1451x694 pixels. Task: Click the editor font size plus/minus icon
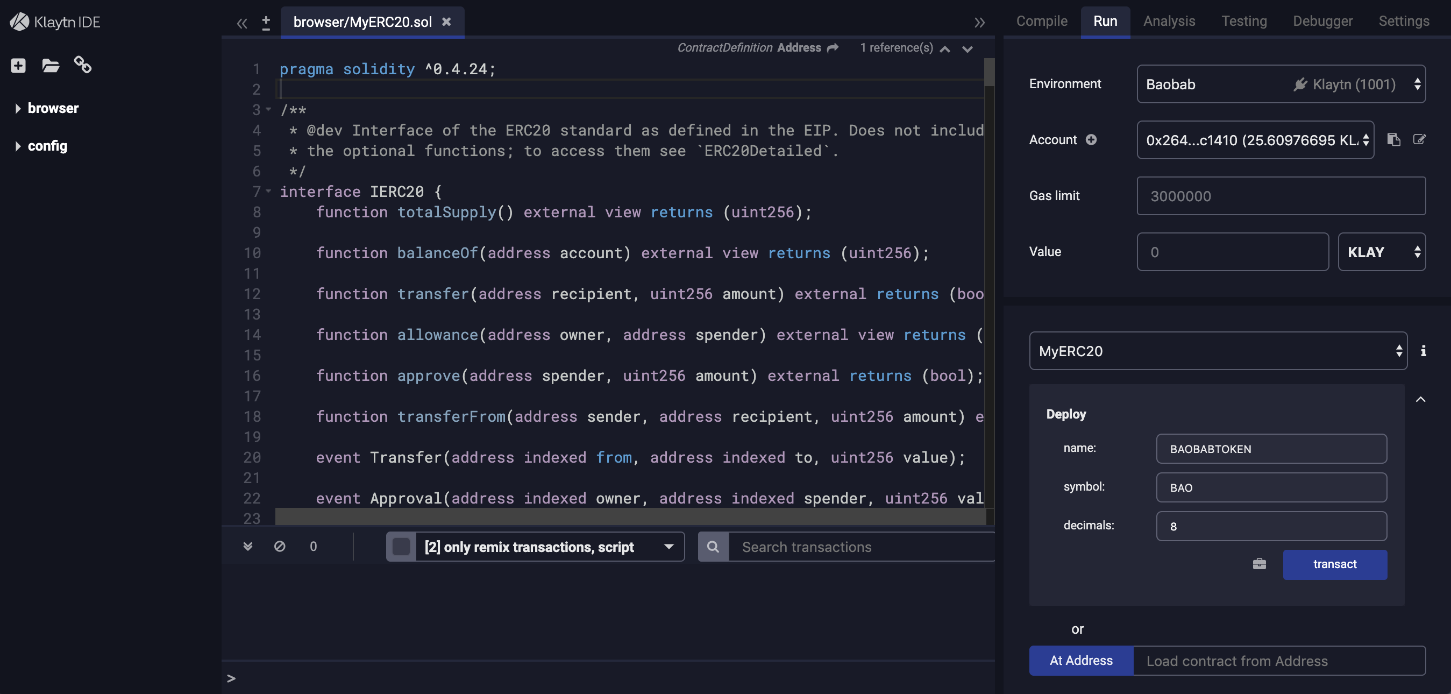point(266,23)
